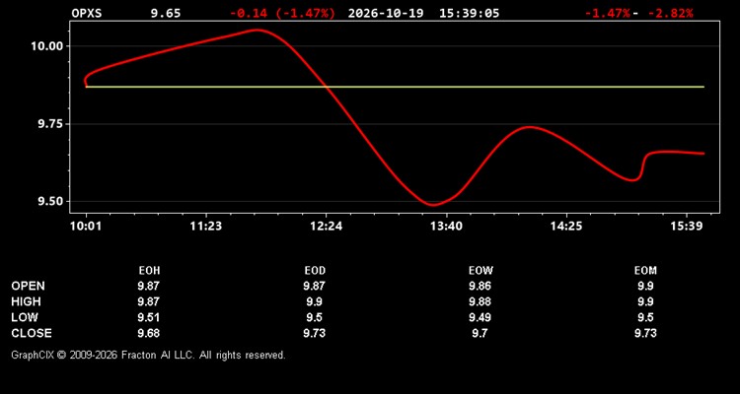
Task: Click the 13:40 time axis label
Action: tap(447, 227)
